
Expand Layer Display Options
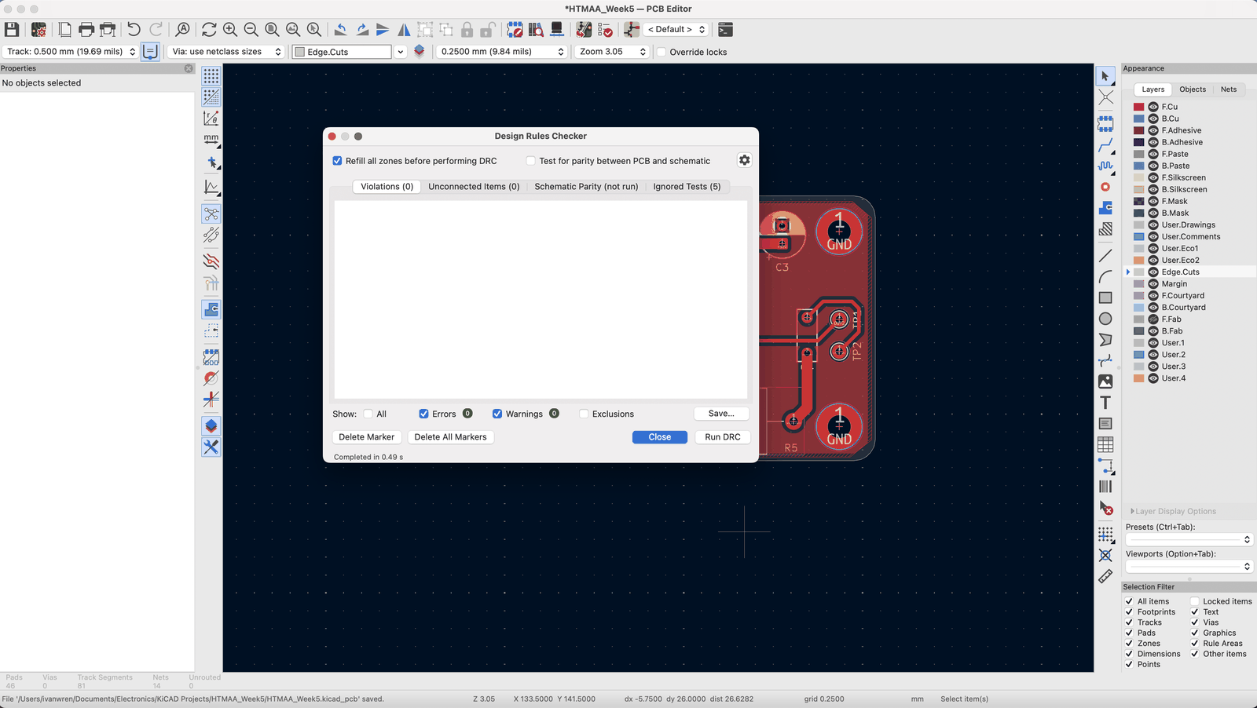(x=1173, y=511)
